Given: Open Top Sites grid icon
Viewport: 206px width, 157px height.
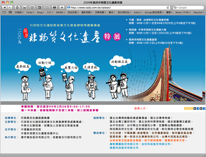Looking at the screenshot, I should pos(10,12).
